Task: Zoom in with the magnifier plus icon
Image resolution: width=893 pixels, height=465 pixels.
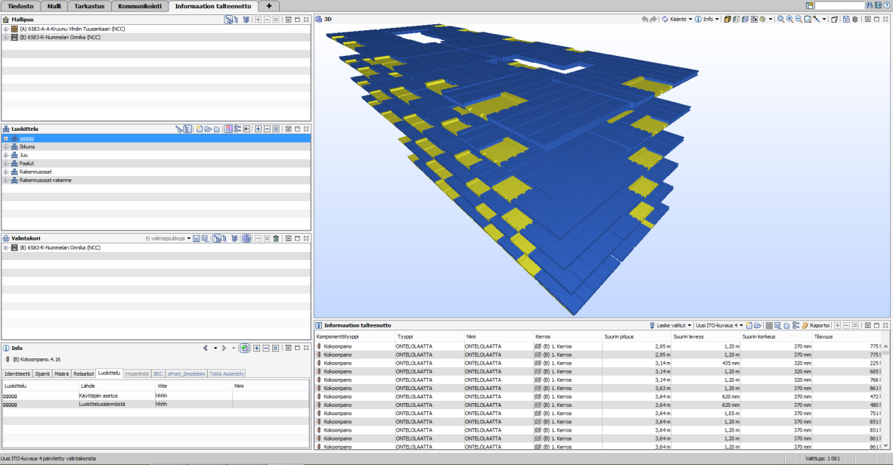Action: (790, 20)
